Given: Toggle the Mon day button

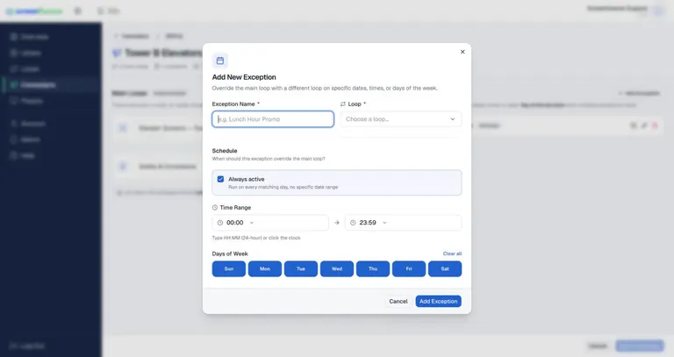Looking at the screenshot, I should [x=265, y=269].
